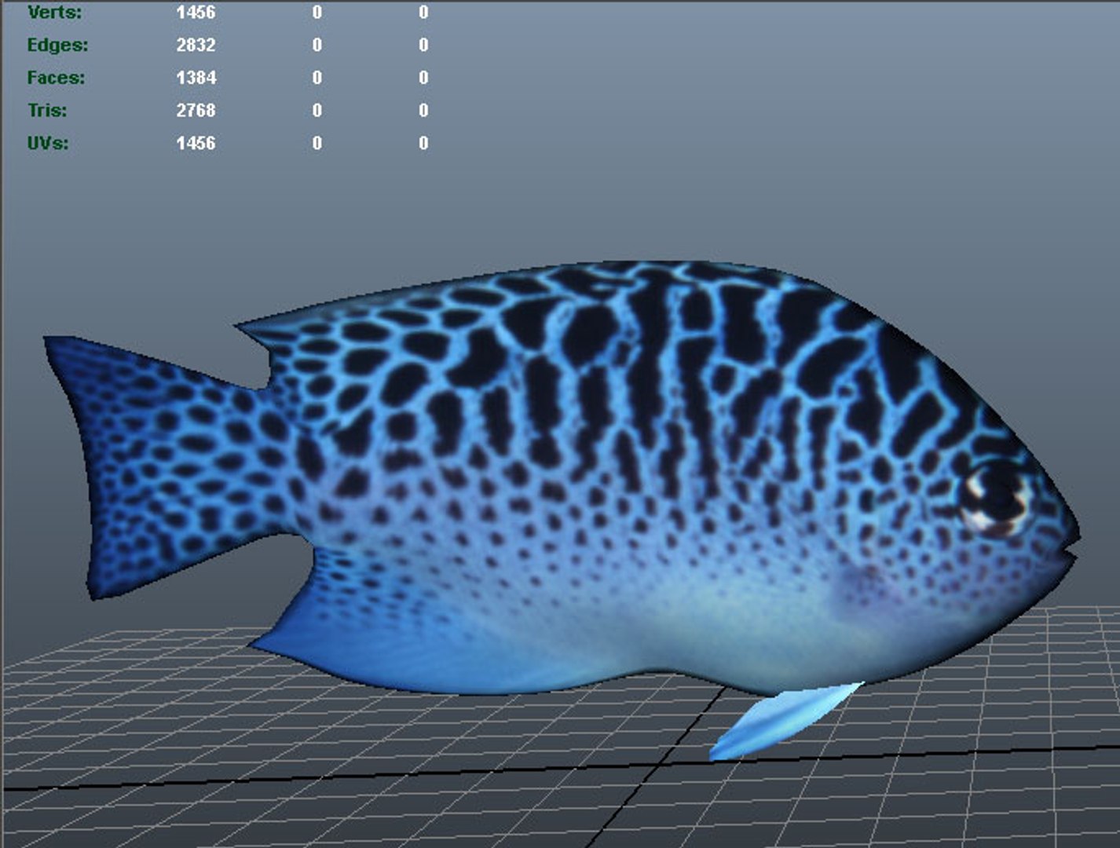
Task: Click the Faces count value 1384
Action: tap(196, 78)
